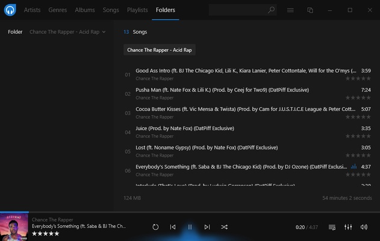Click the volume speaker icon

(x=364, y=227)
